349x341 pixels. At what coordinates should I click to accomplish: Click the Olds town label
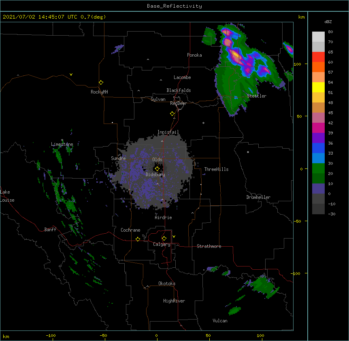157,160
